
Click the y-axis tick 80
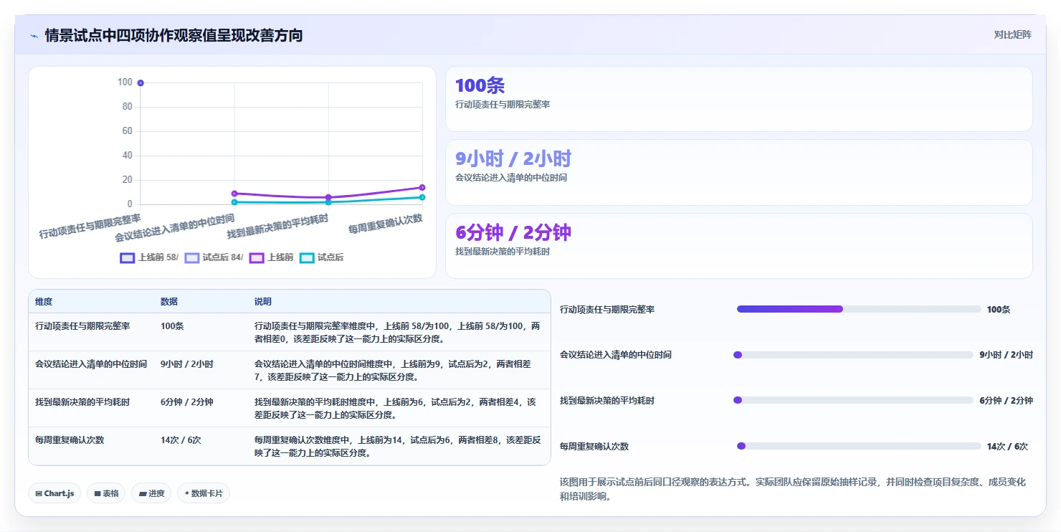coord(127,107)
